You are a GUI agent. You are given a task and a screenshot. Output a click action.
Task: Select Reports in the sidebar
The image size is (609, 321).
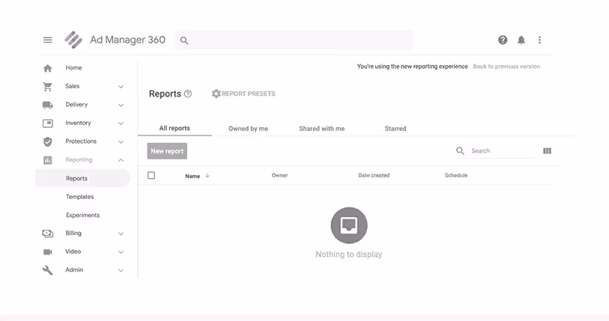pyautogui.click(x=82, y=179)
